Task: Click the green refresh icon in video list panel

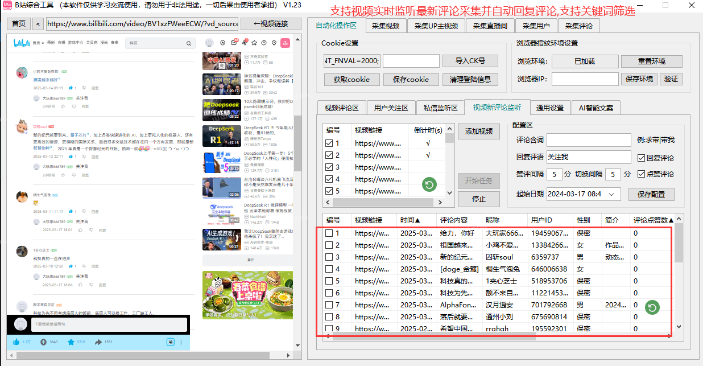Action: click(429, 184)
